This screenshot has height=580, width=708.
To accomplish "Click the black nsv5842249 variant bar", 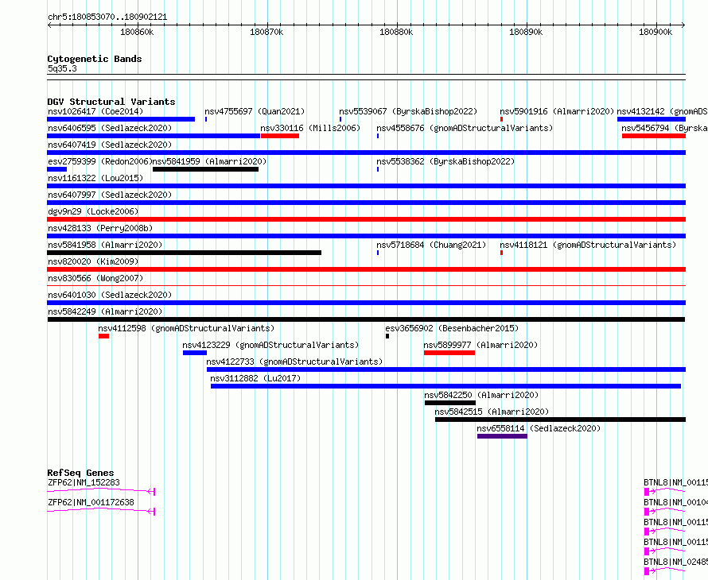I will [366, 319].
